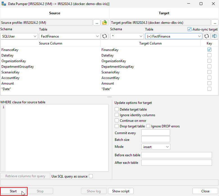Maximize the Data Pumper window

pyautogui.click(x=201, y=4)
